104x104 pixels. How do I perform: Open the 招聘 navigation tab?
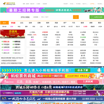pyautogui.click(x=39, y=23)
